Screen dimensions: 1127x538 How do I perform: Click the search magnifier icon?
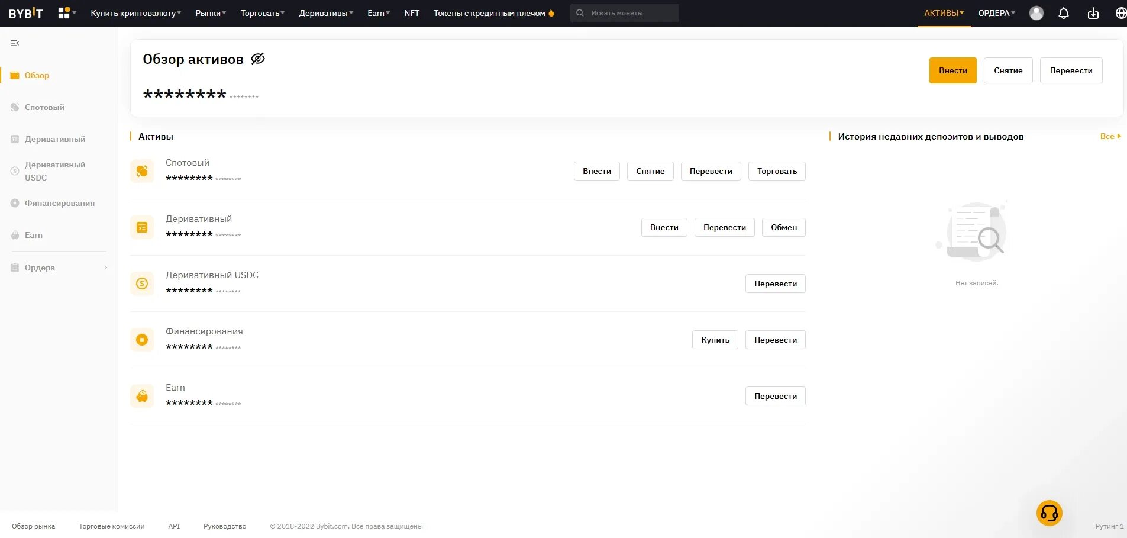coord(580,13)
